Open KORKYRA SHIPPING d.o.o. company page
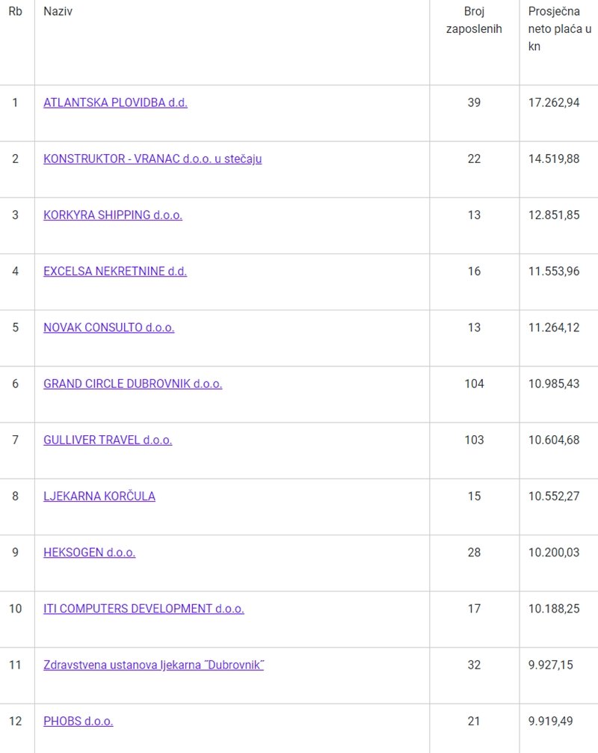598x753 pixels. [113, 215]
